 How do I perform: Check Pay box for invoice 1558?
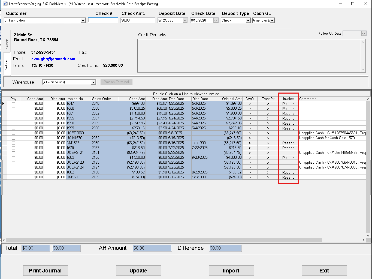(x=13, y=123)
